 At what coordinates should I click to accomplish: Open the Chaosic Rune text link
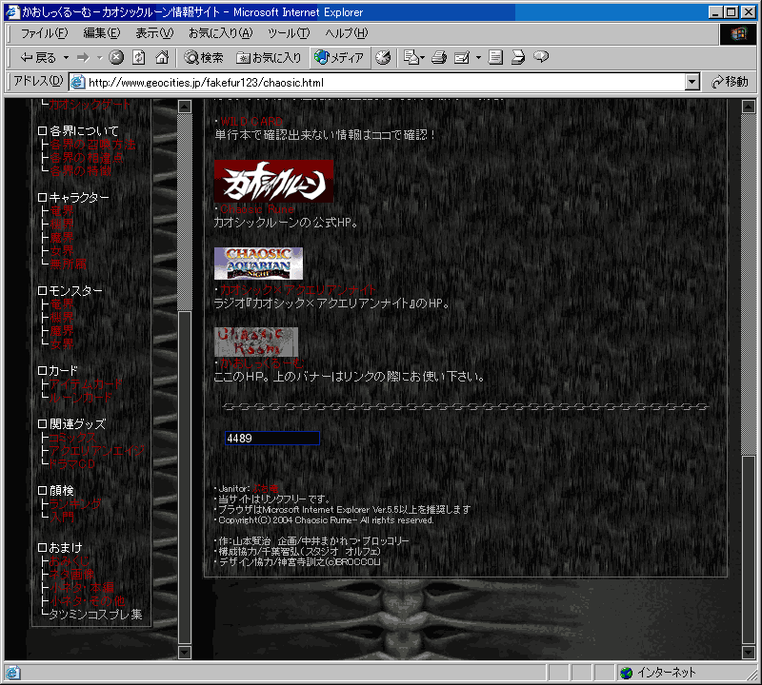257,209
